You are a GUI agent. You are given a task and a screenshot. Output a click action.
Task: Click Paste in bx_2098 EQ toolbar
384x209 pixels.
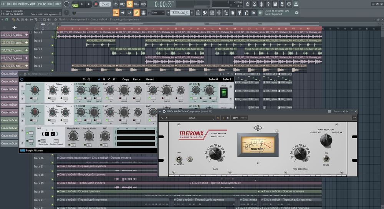137,80
